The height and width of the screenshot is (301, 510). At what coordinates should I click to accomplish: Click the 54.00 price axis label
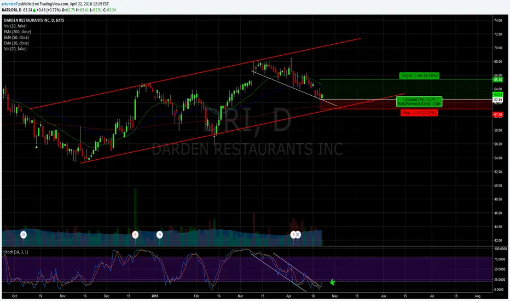click(x=498, y=158)
